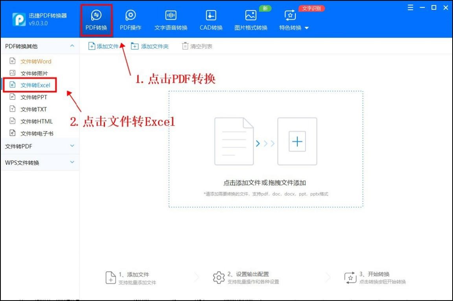
Task: Click the 2、设置输出配置 step text
Action: point(248,274)
